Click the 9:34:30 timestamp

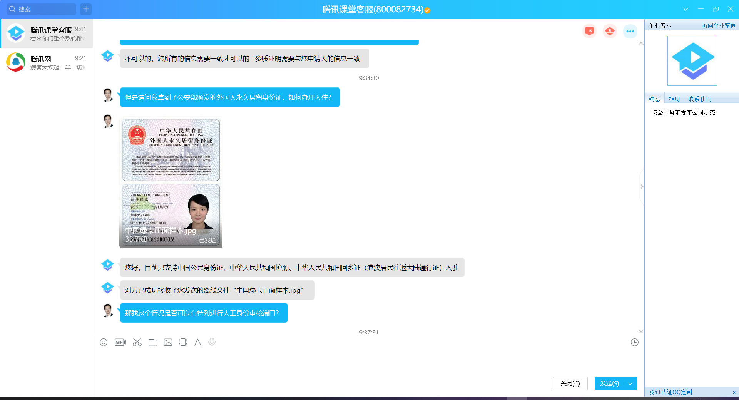(369, 78)
